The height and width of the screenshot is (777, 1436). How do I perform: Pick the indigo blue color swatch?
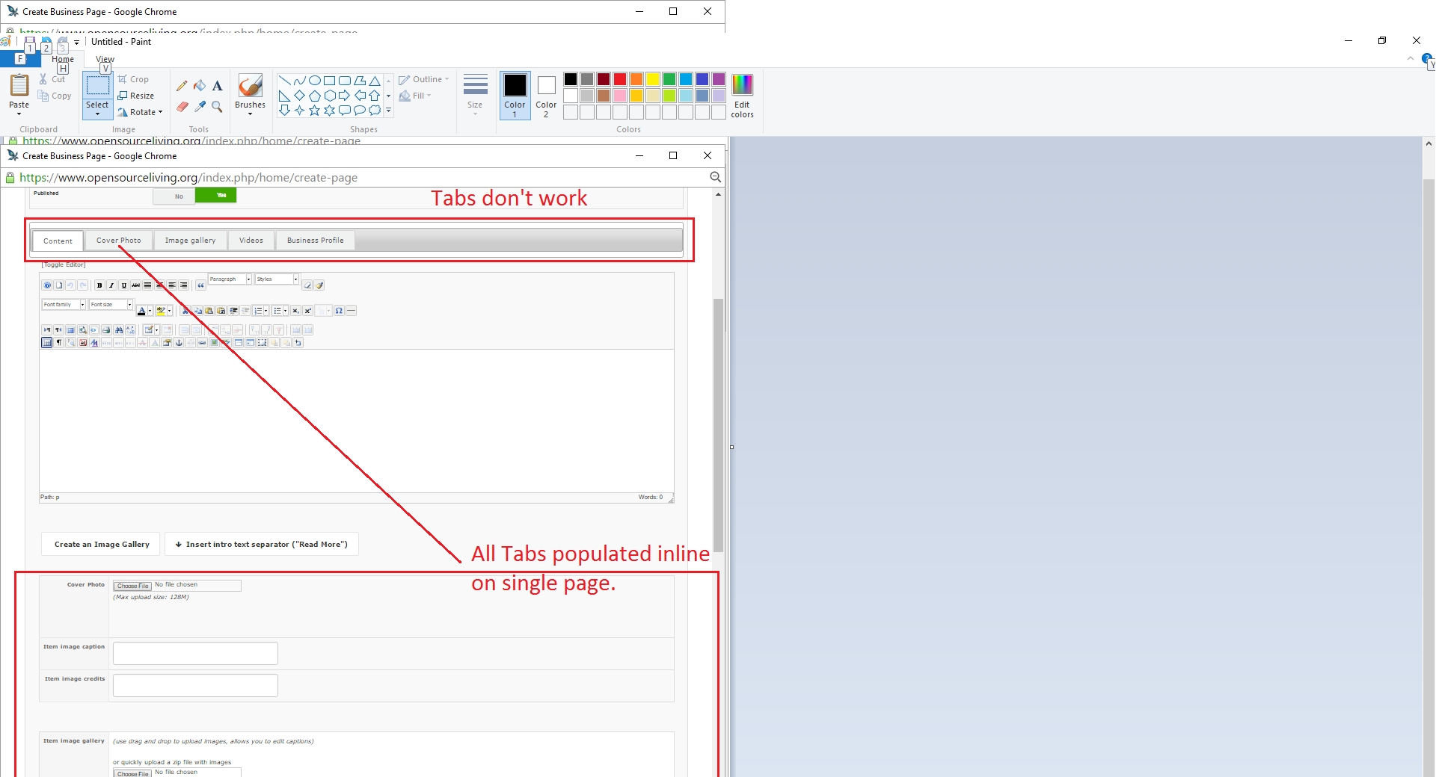tap(702, 79)
